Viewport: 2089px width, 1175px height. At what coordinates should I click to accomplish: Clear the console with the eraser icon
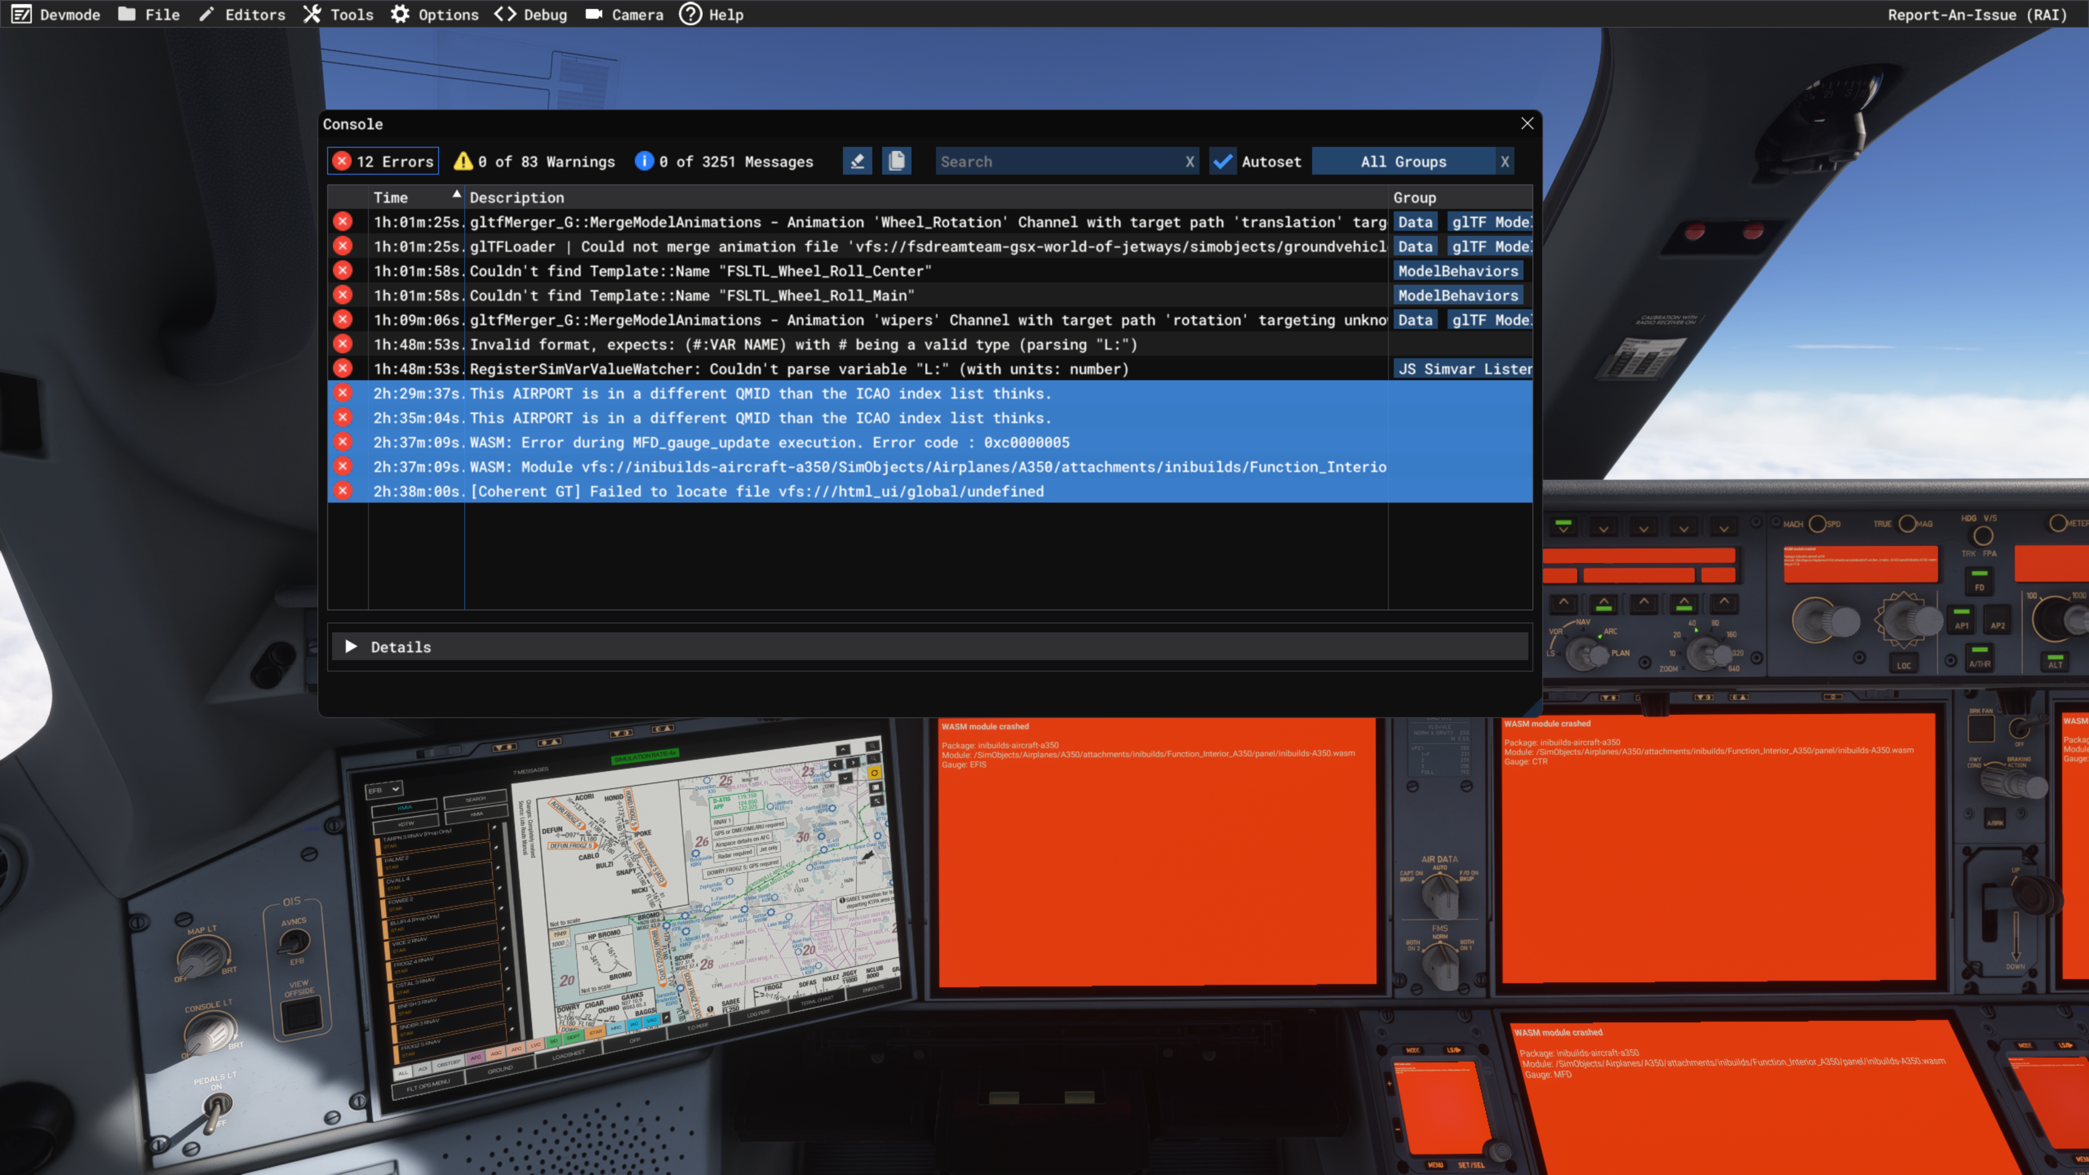pos(857,160)
